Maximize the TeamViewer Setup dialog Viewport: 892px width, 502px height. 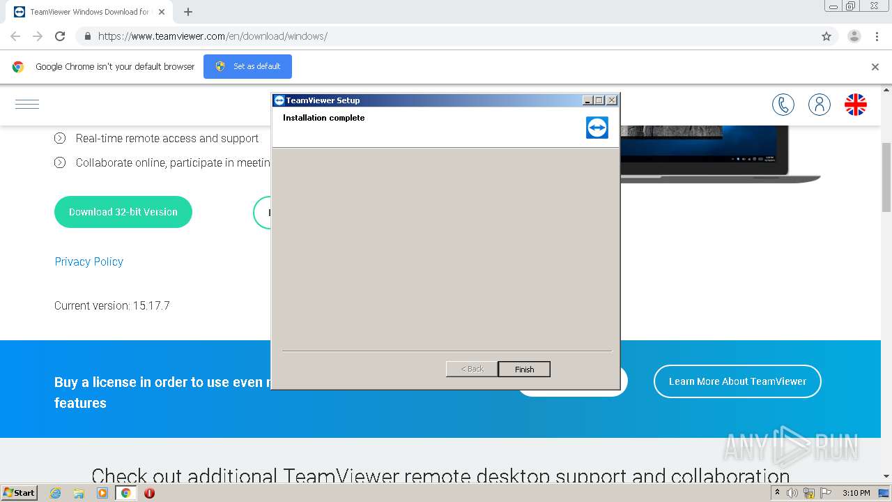click(x=599, y=100)
